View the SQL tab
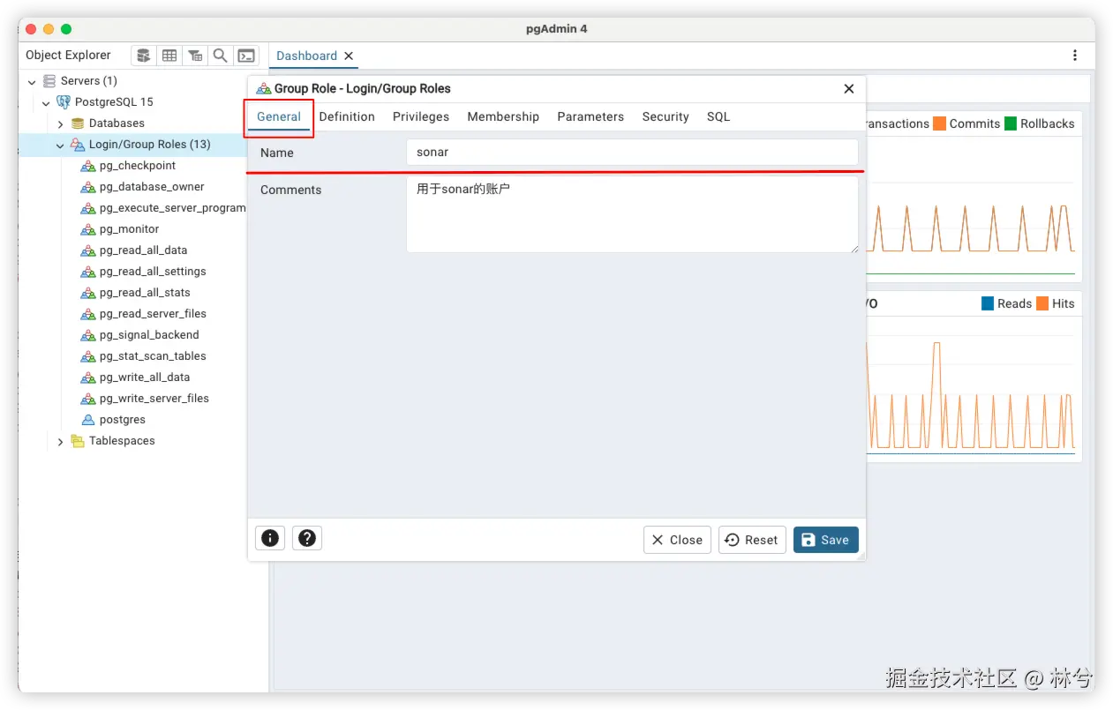This screenshot has height=710, width=1113. point(718,116)
